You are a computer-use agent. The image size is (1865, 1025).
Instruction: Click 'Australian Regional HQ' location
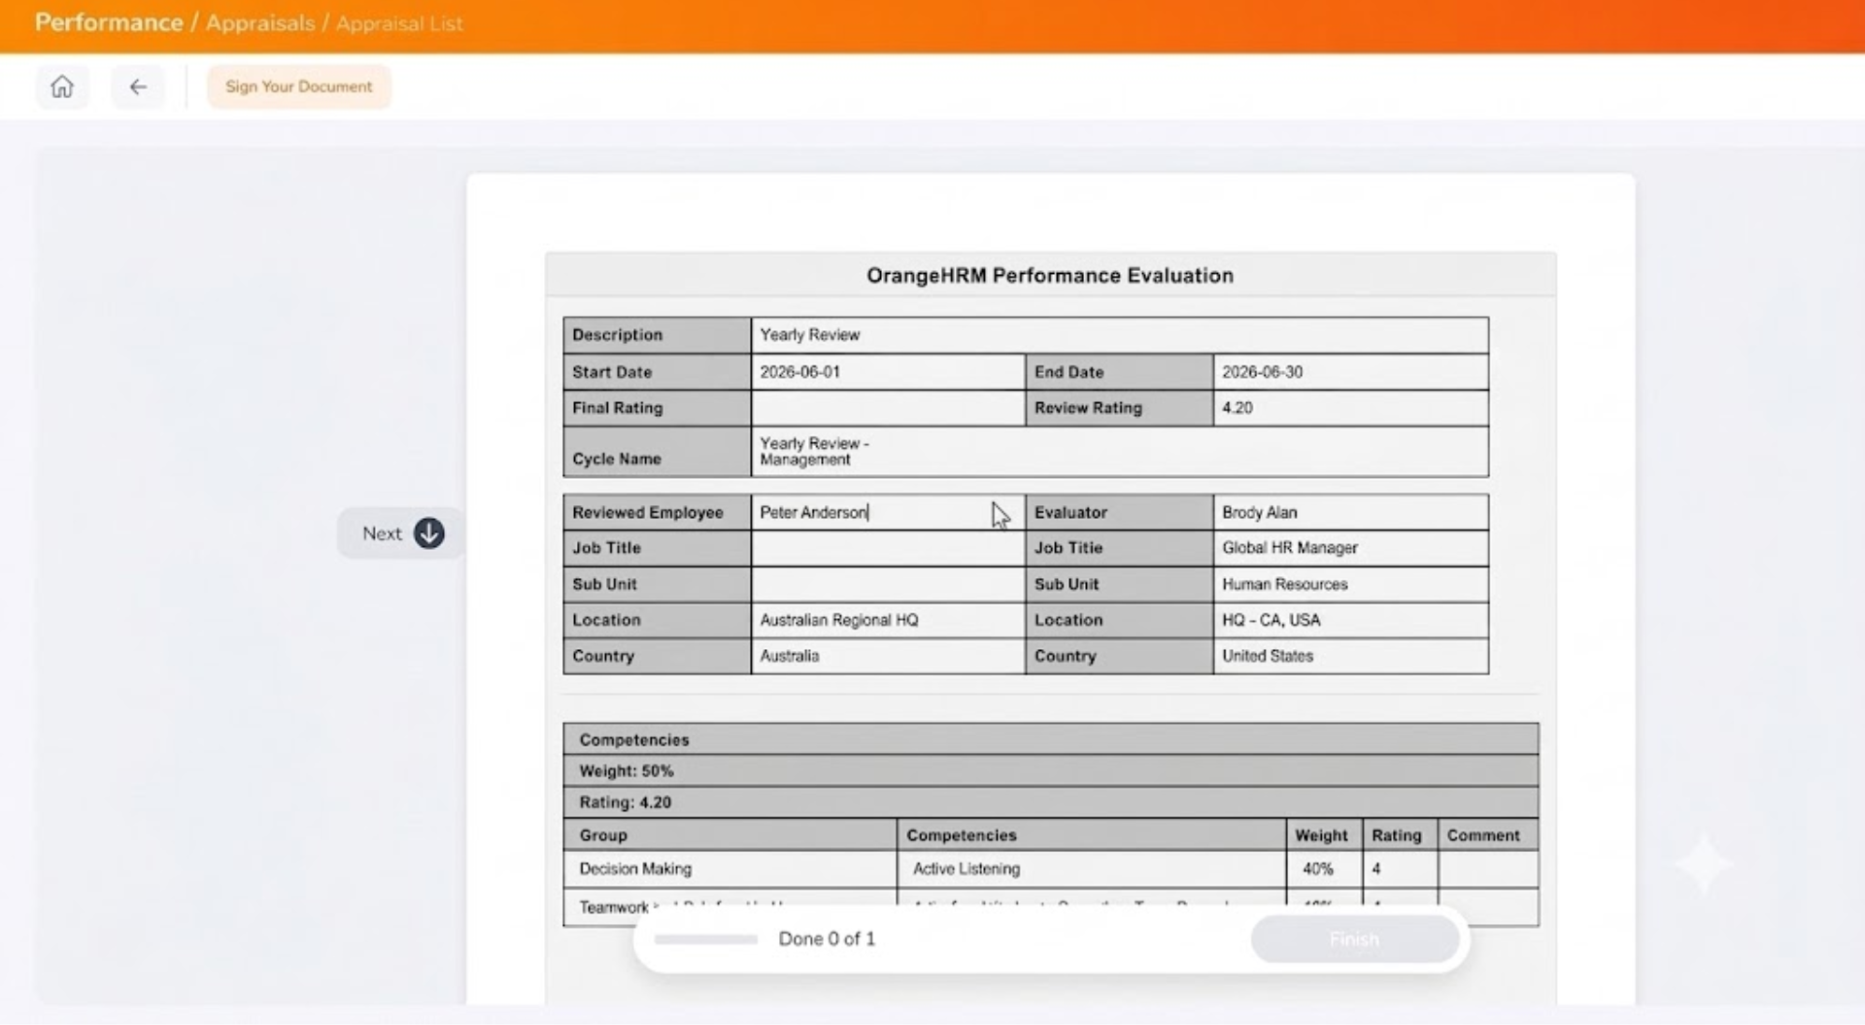[838, 620]
